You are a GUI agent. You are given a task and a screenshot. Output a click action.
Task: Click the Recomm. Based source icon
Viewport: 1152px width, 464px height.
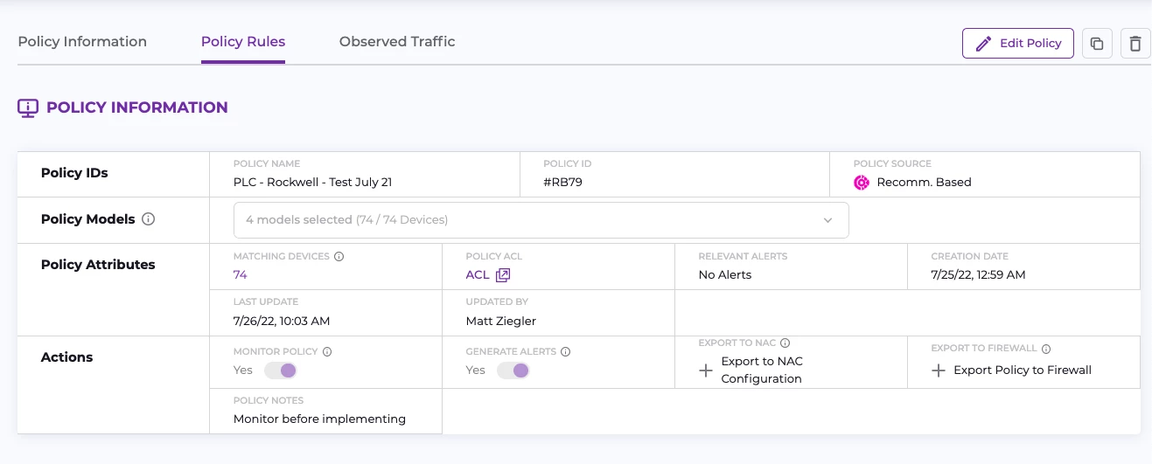click(862, 183)
